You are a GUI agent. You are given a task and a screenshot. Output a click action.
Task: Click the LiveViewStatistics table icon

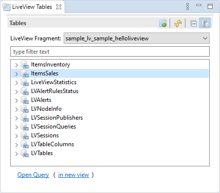[25, 82]
